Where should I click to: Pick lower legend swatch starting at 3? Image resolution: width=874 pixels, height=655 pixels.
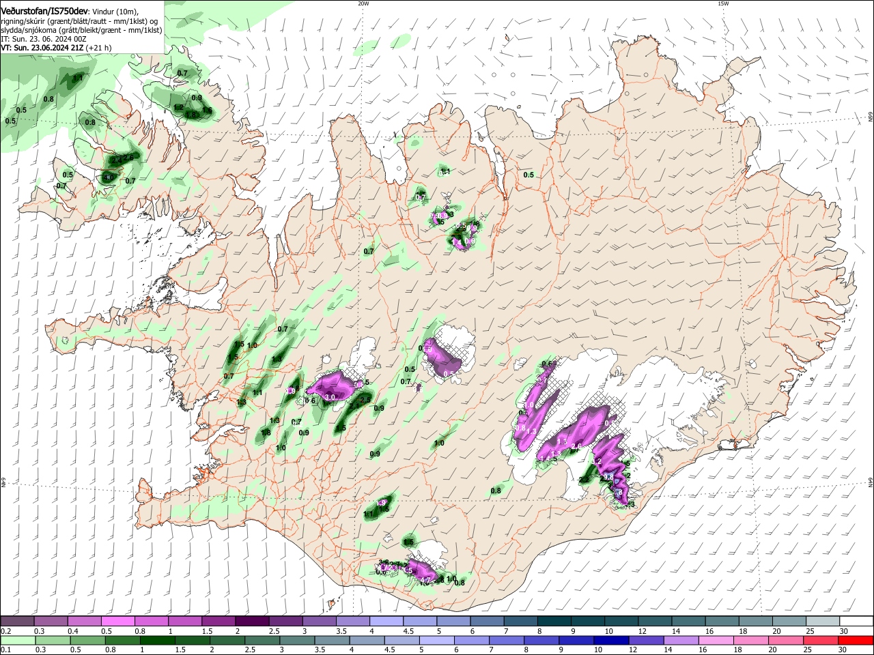(x=296, y=640)
